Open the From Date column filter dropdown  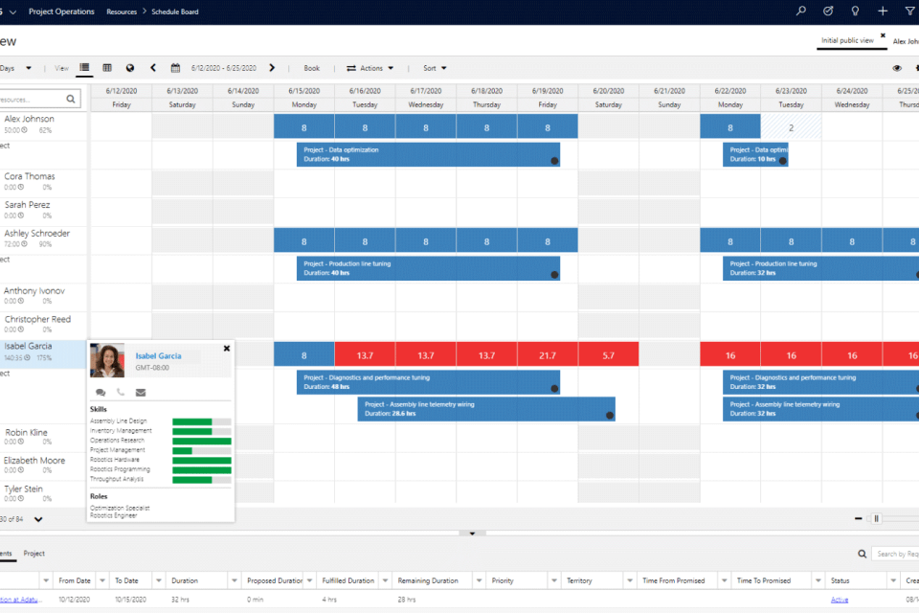click(x=102, y=580)
